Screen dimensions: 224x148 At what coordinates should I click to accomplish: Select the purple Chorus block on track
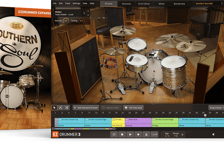pos(138,122)
